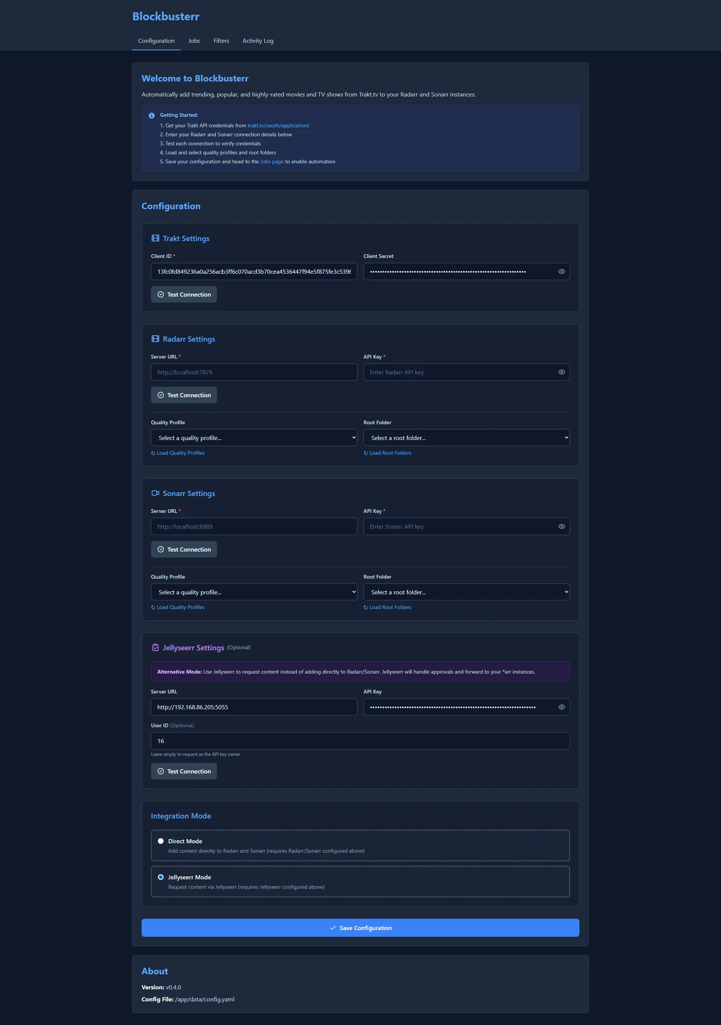
Task: Open the Sonarr root folder dropdown
Action: pyautogui.click(x=466, y=591)
